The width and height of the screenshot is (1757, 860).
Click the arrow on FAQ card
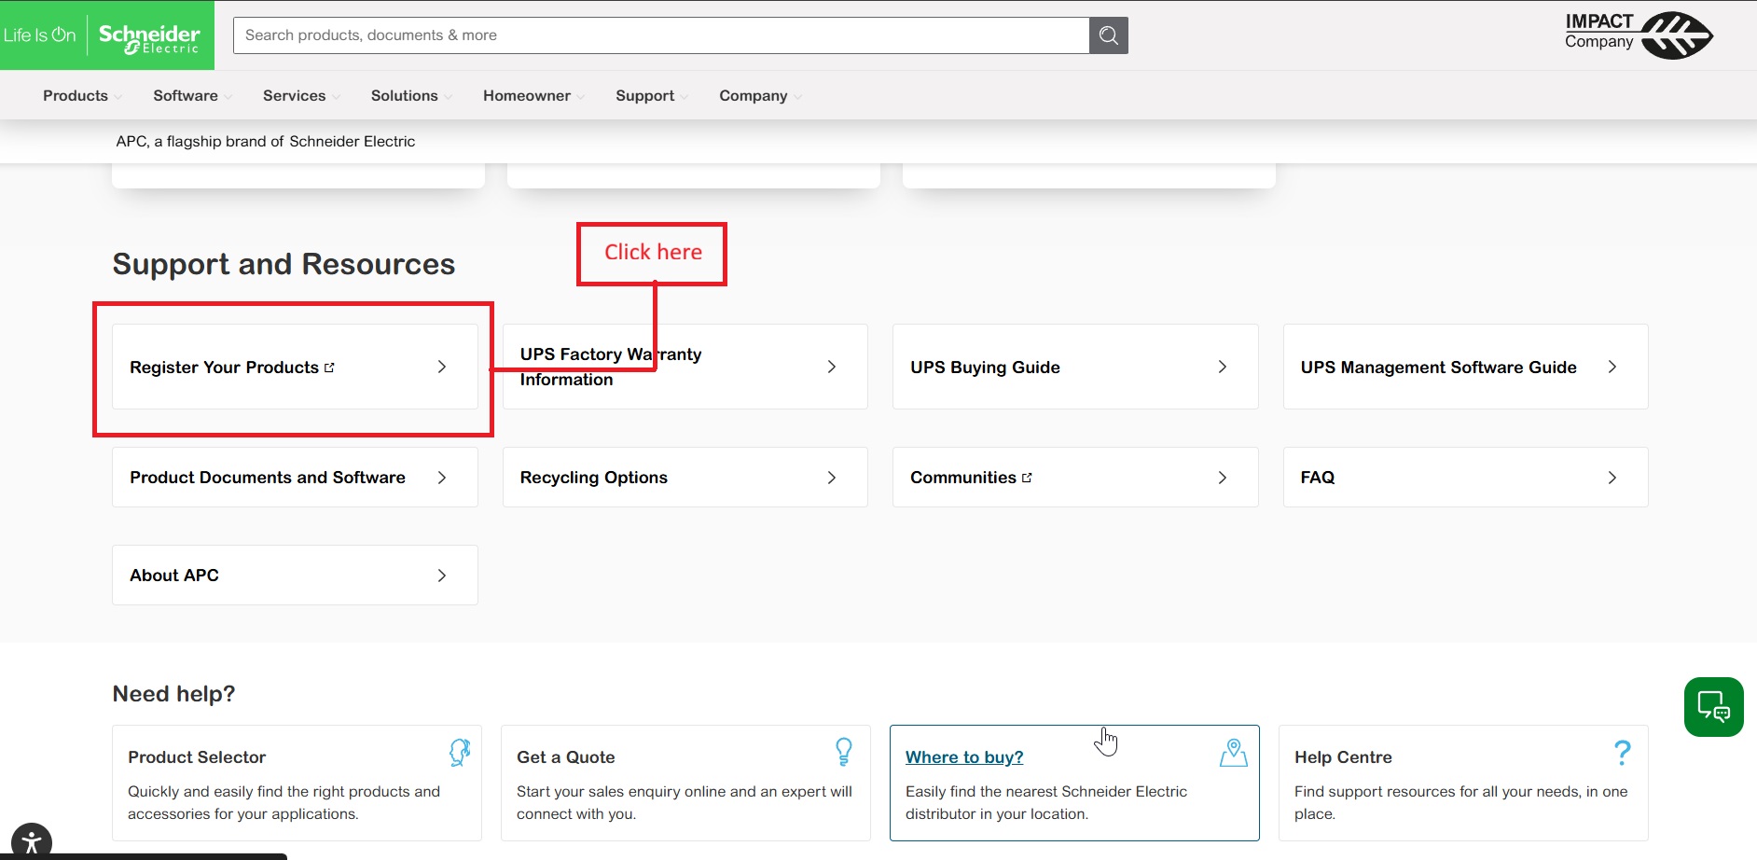point(1612,478)
